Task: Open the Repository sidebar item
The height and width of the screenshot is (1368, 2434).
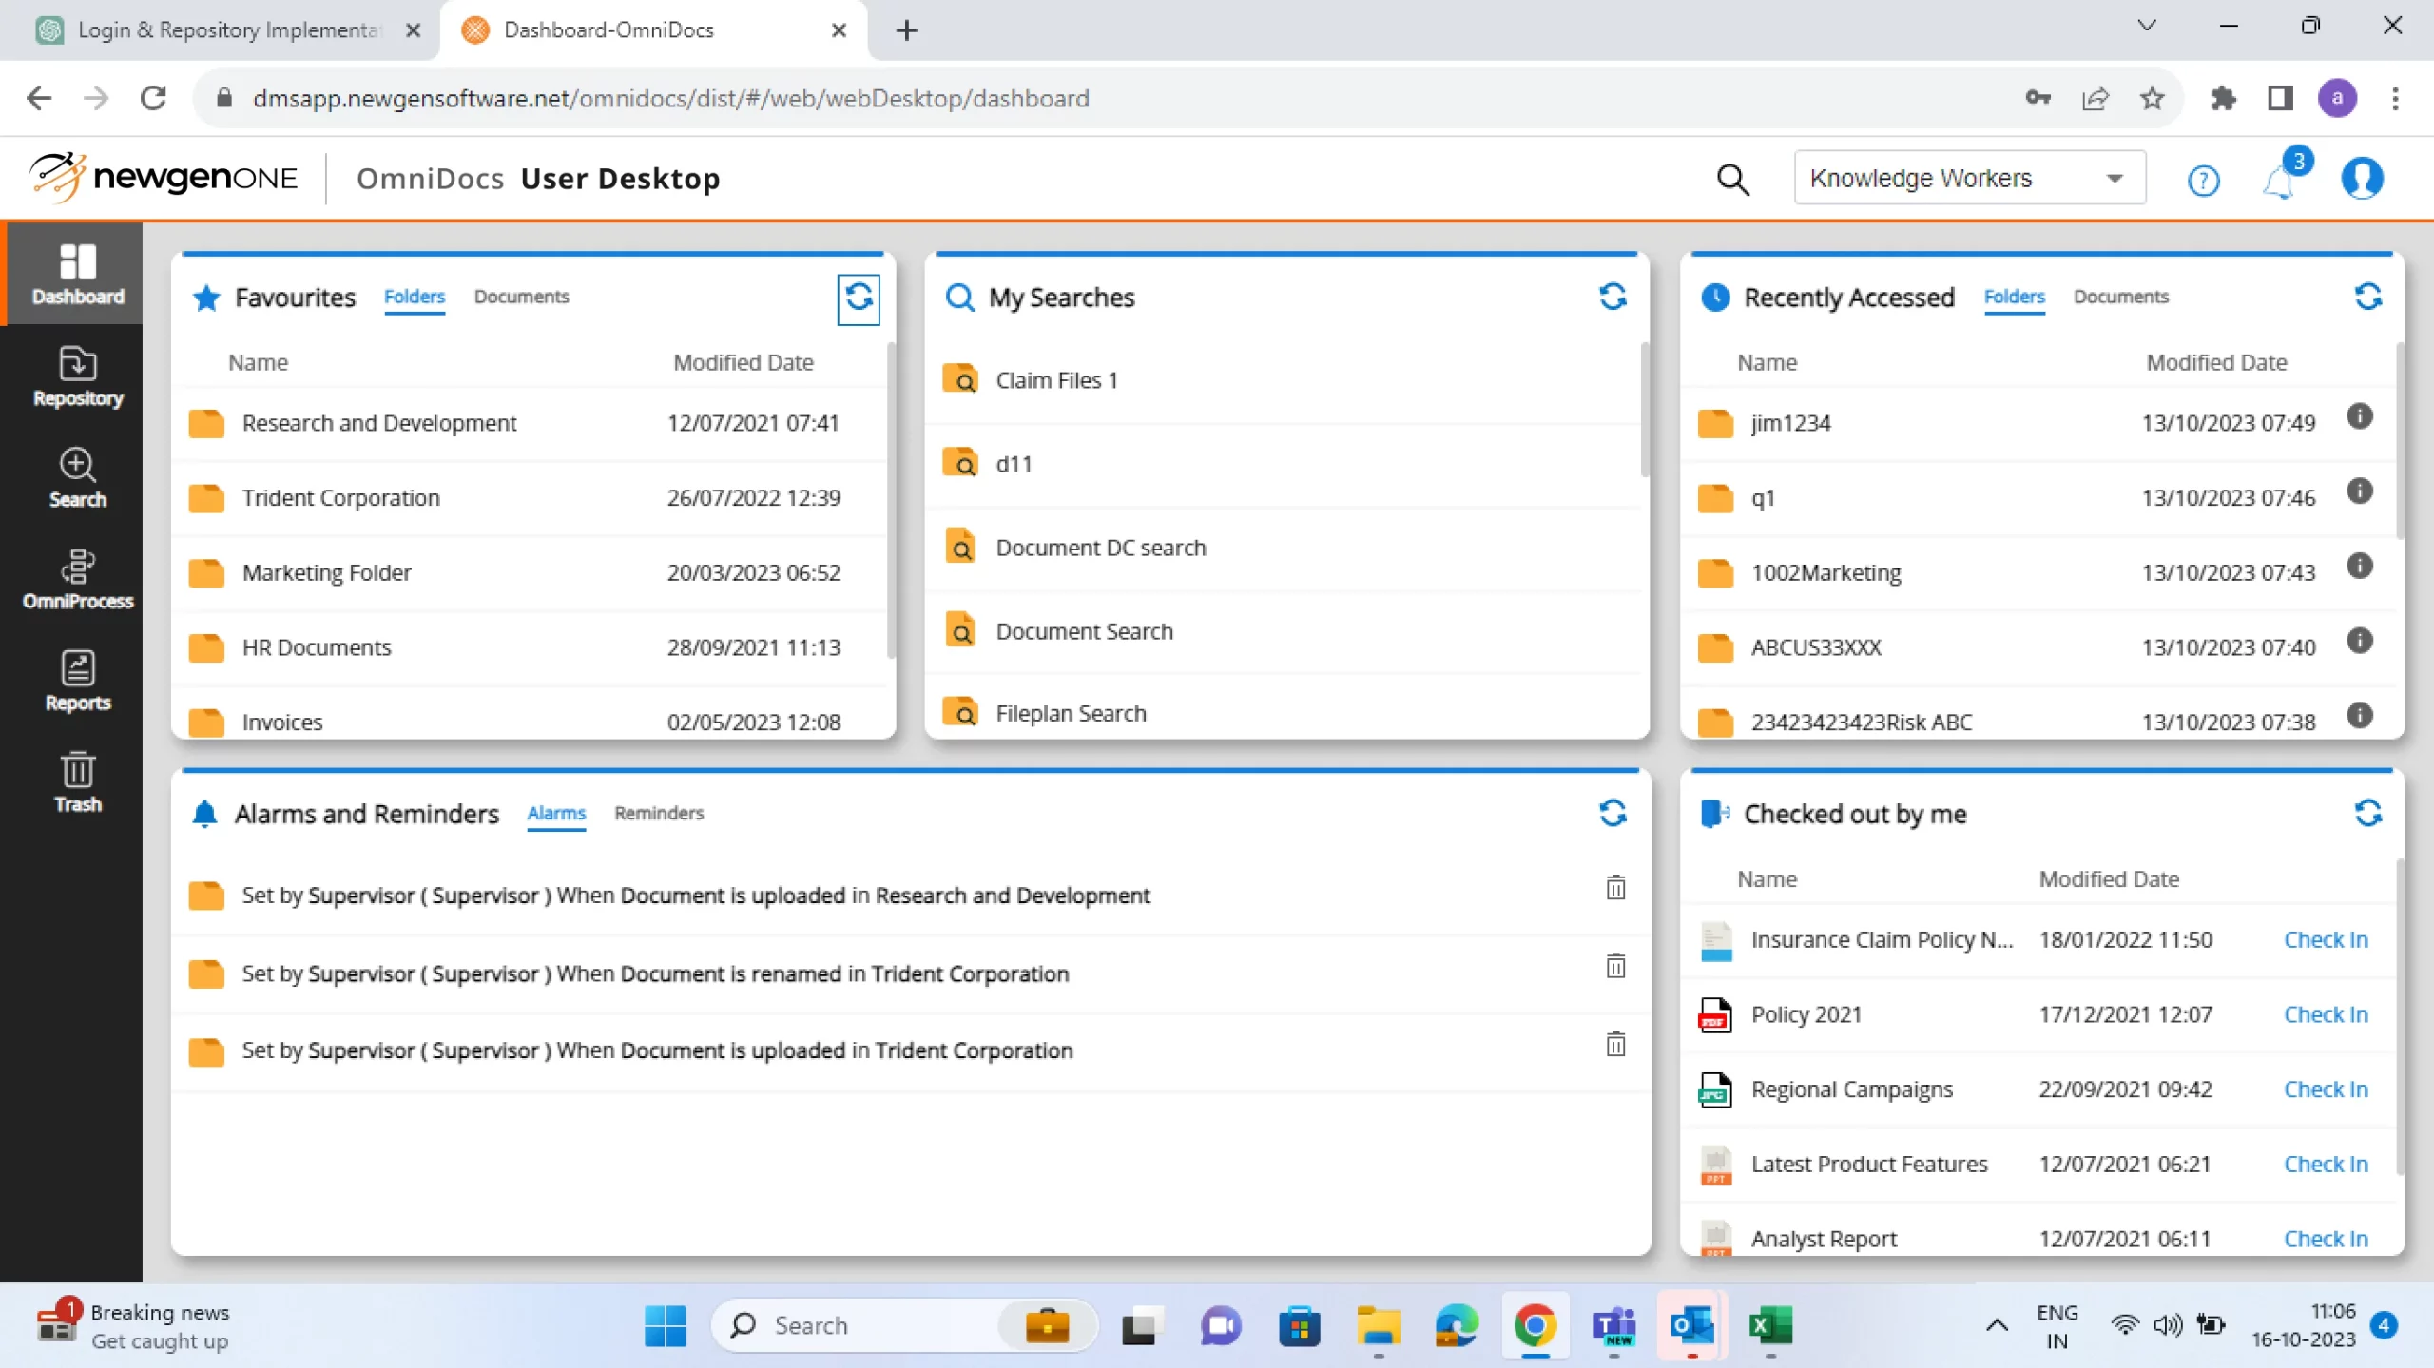Action: click(77, 376)
